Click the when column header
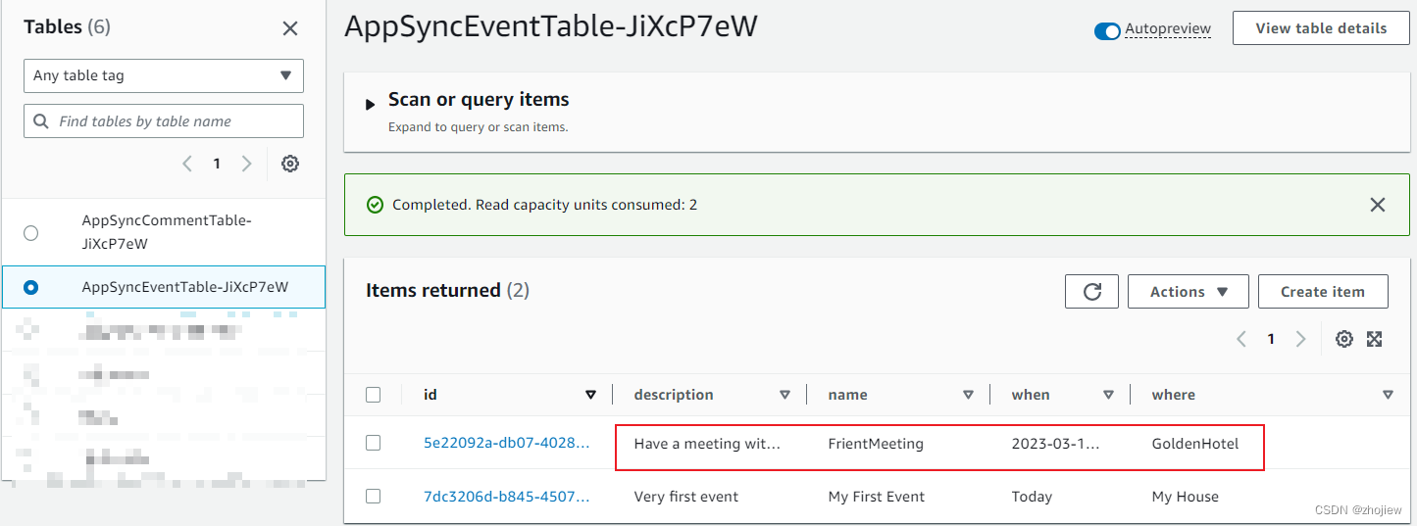The width and height of the screenshot is (1417, 526). coord(1031,395)
